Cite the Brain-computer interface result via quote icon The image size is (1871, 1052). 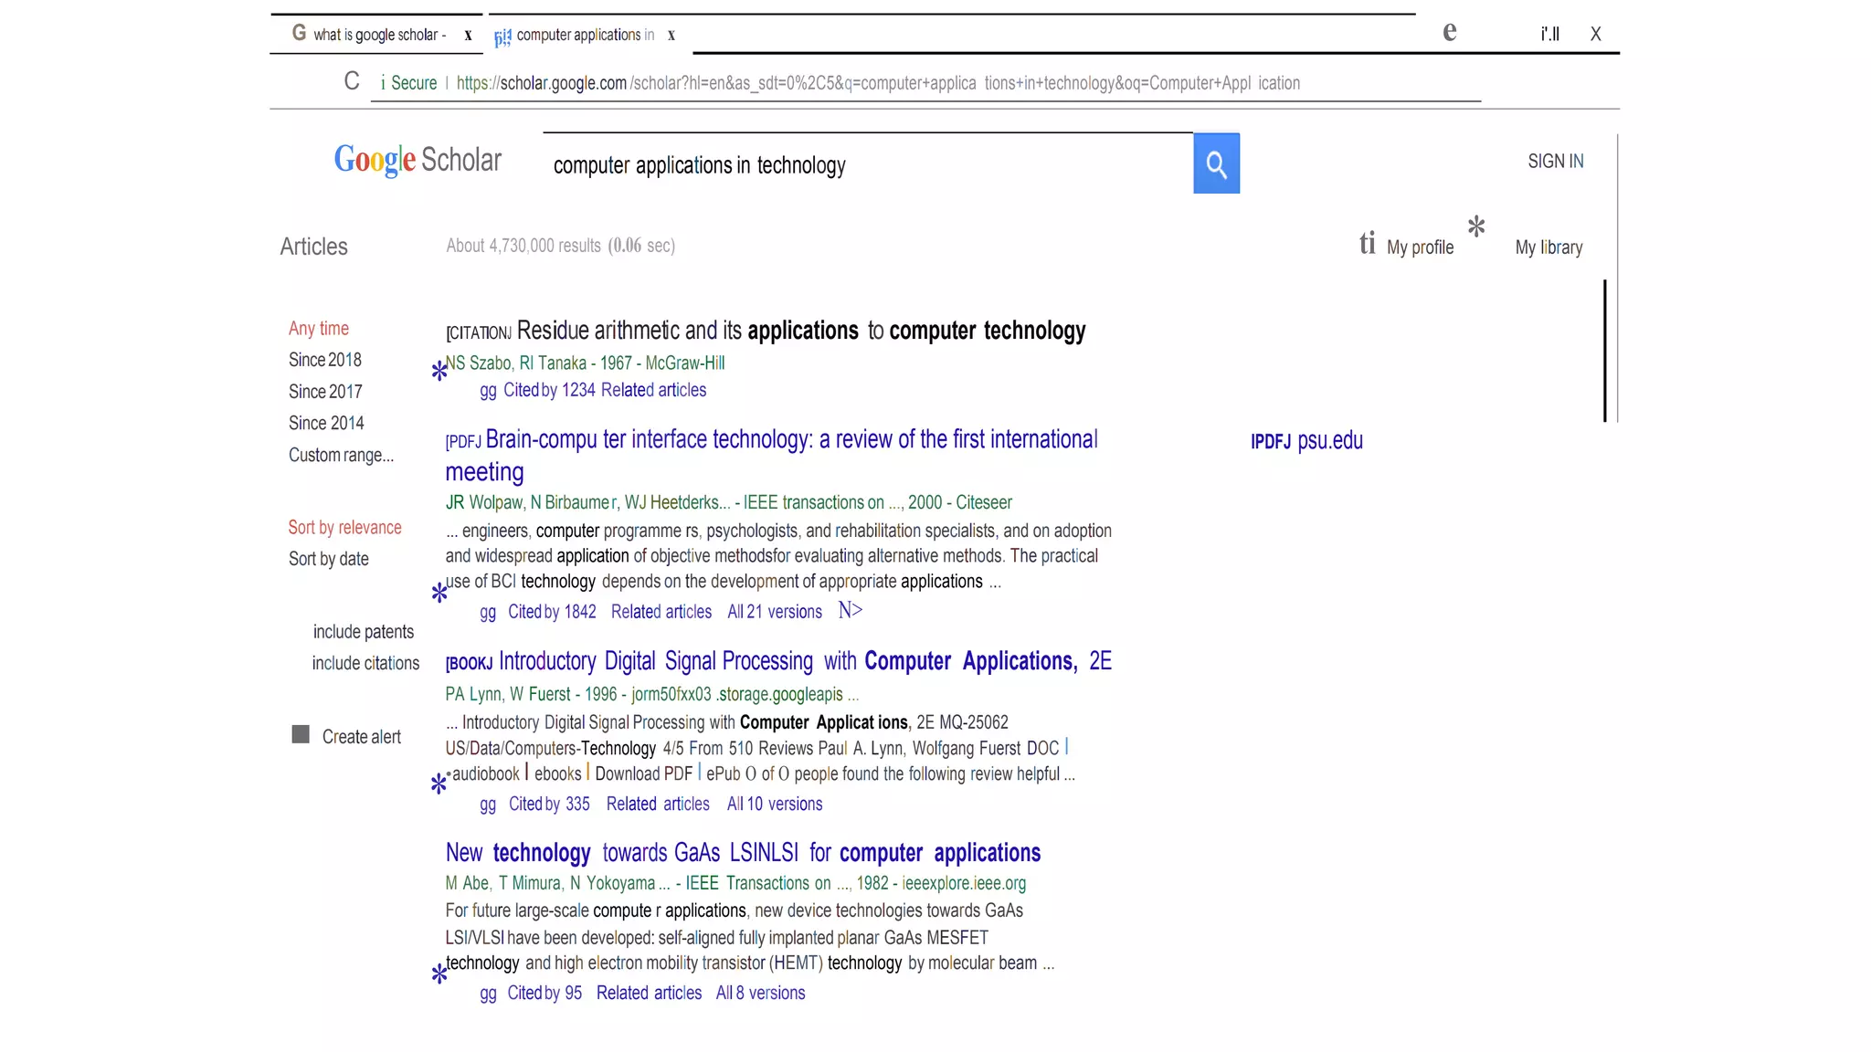point(488,613)
